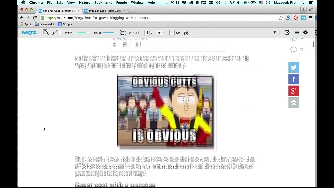334x188 pixels.
Task: Open the History menu
Action: [84, 3]
